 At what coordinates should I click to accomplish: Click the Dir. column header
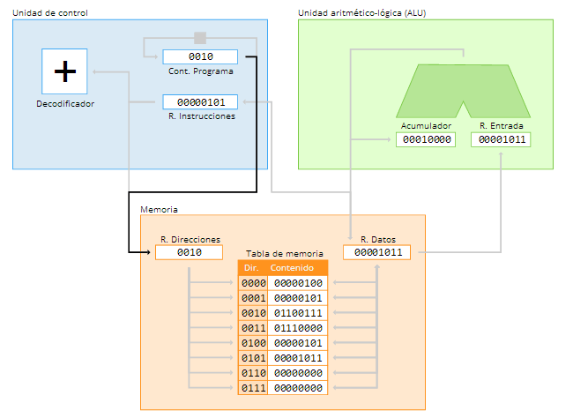click(252, 268)
